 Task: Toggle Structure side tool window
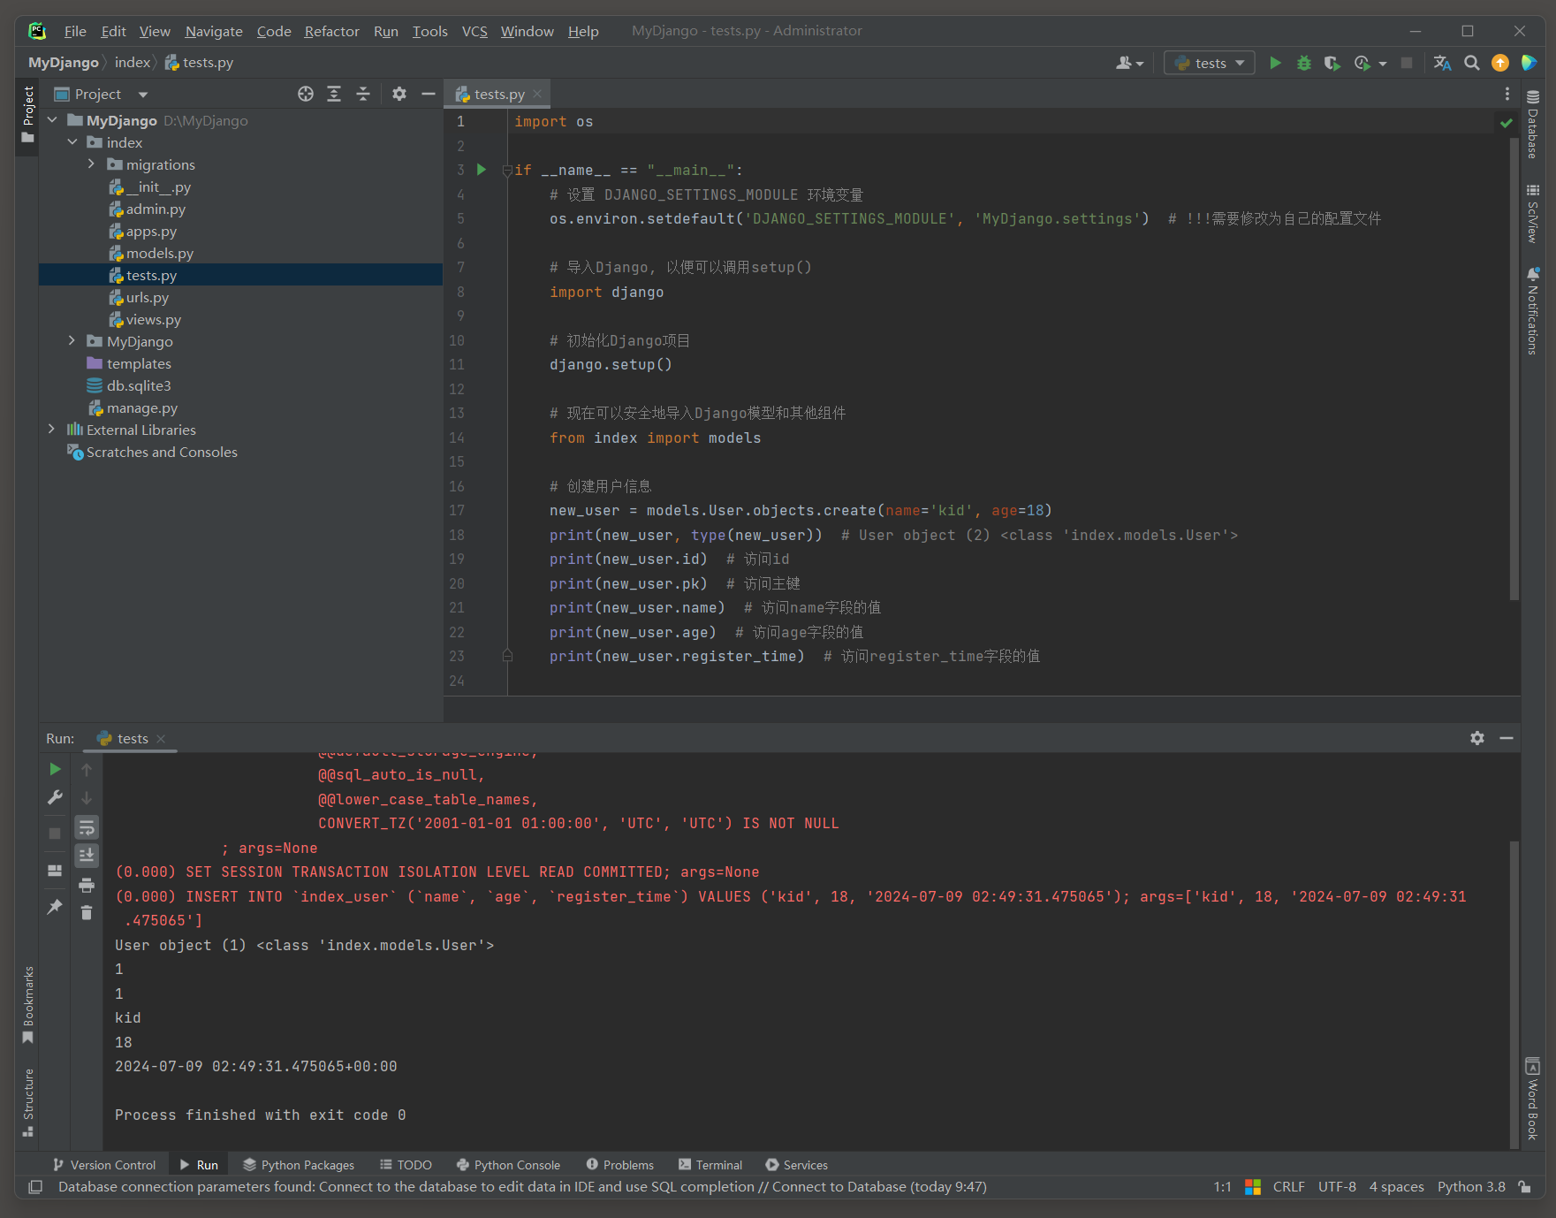[28, 1102]
